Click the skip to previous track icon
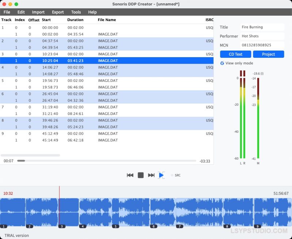Viewport: 292px width, 239px height. 130,175
